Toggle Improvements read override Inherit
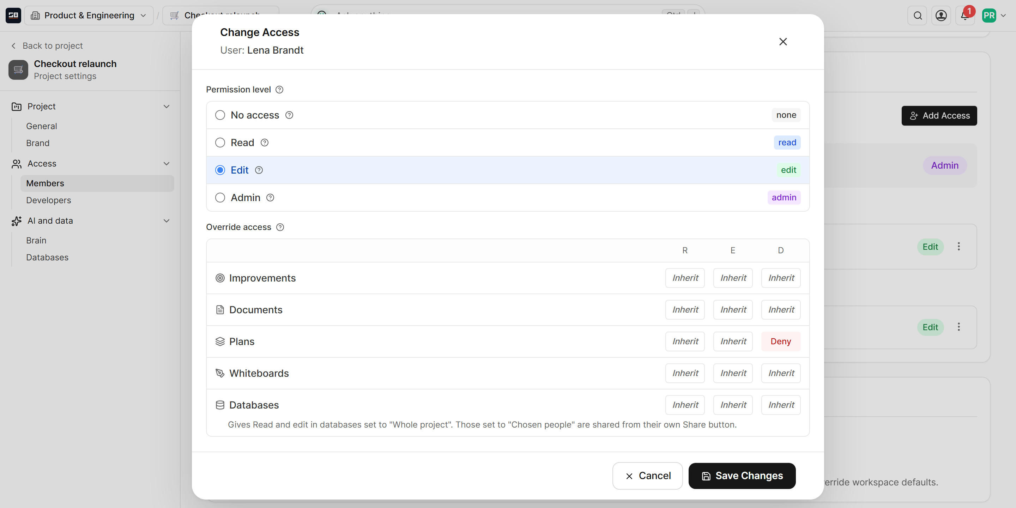Image resolution: width=1016 pixels, height=508 pixels. (685, 278)
